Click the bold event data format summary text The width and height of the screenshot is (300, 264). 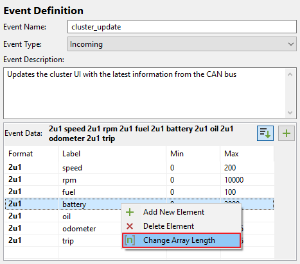point(141,133)
